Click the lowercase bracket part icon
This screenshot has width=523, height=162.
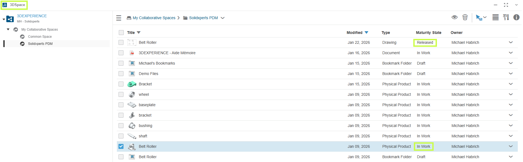[x=132, y=115]
